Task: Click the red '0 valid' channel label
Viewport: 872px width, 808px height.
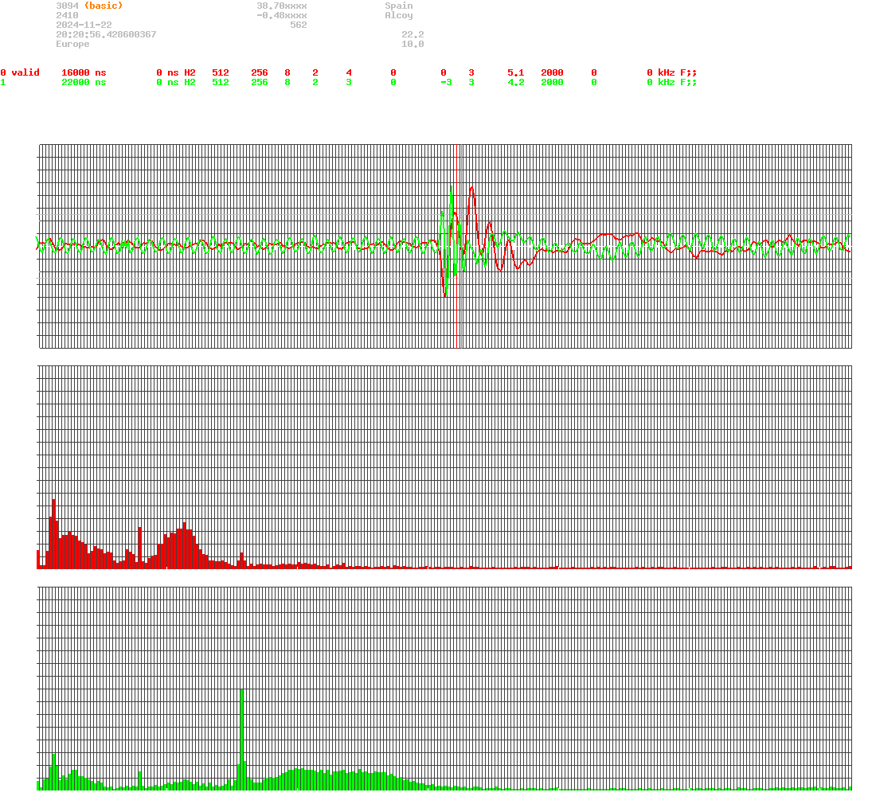Action: point(20,73)
